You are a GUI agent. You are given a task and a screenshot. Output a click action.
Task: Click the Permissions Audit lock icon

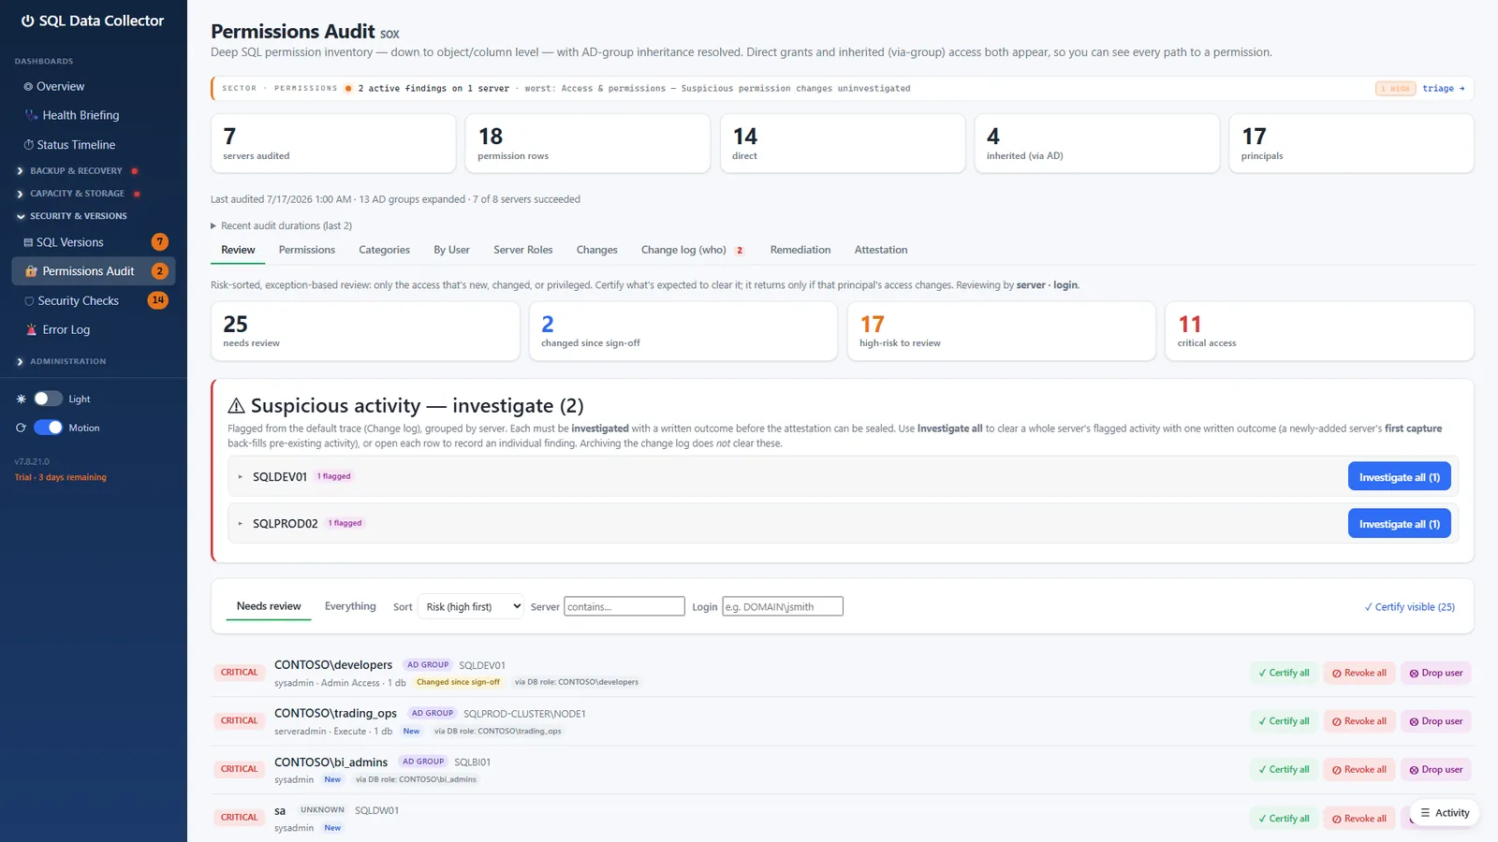click(32, 271)
